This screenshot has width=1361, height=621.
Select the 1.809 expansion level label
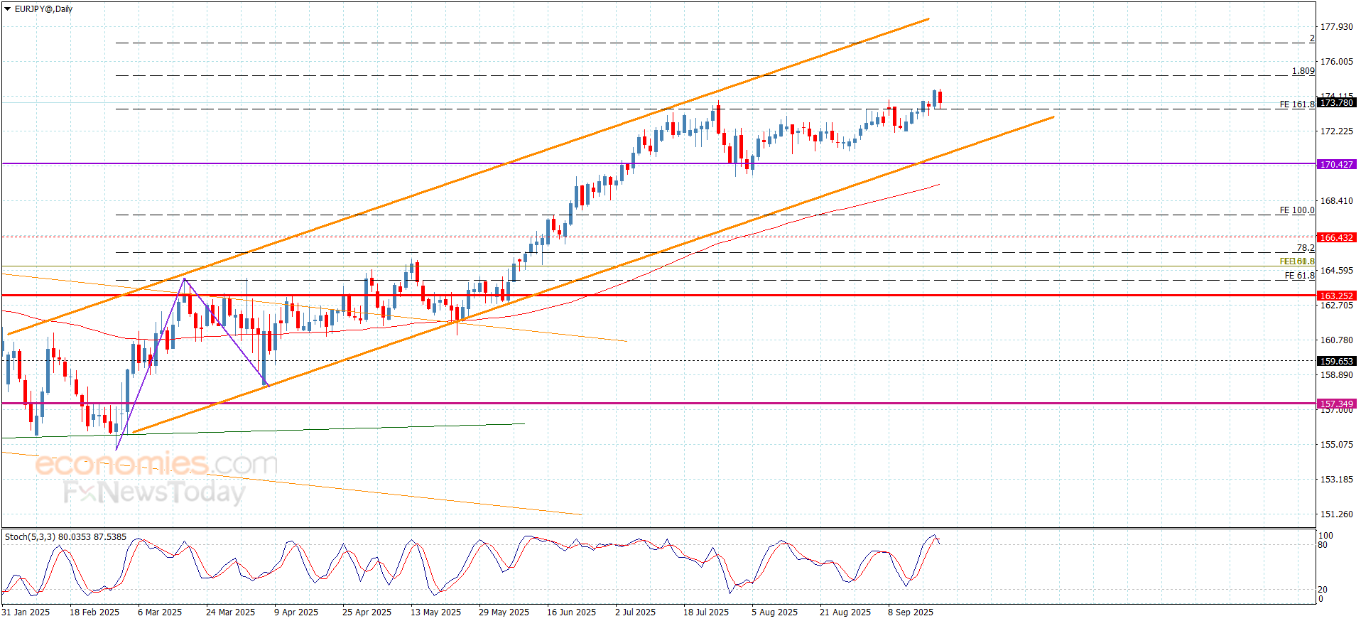[1303, 71]
